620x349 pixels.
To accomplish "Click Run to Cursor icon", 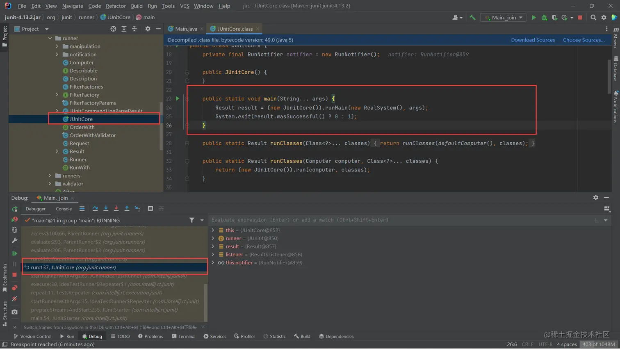I will click(137, 209).
